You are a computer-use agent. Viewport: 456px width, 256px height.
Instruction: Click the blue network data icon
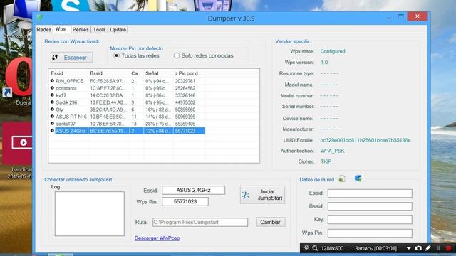(358, 178)
